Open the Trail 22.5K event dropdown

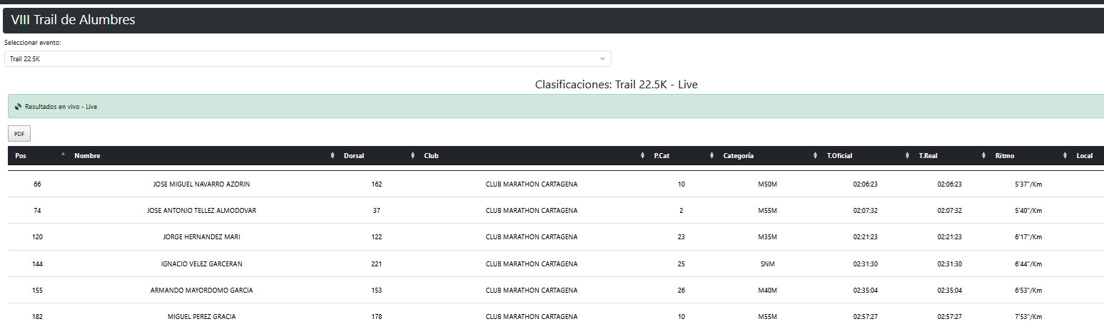[x=308, y=58]
